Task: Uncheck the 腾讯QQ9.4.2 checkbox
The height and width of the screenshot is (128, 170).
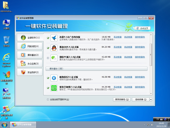Action: [48, 48]
